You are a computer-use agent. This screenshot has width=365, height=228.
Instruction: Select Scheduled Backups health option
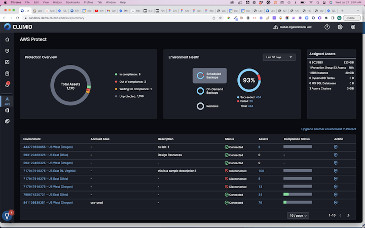click(209, 75)
